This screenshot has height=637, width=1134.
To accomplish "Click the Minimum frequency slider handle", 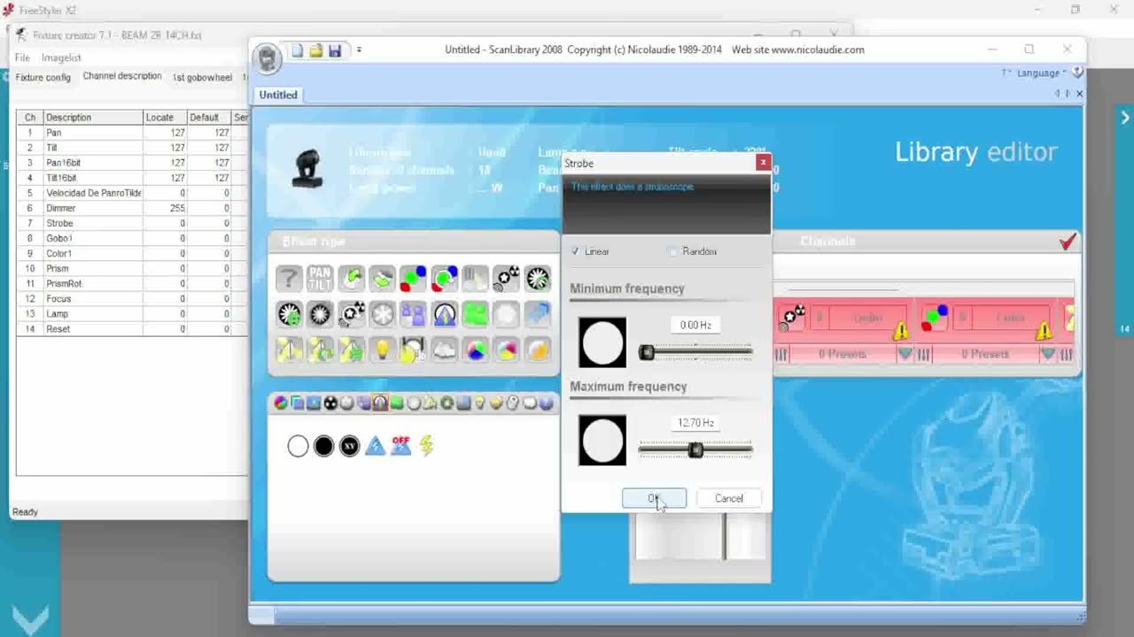I will 647,353.
